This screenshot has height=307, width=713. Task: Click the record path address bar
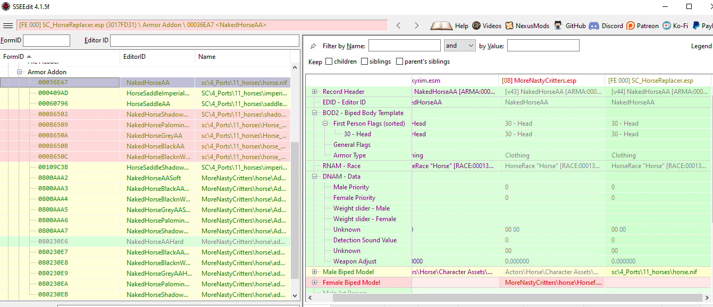click(x=202, y=25)
